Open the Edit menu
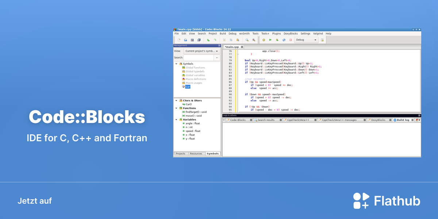The height and width of the screenshot is (219, 438). (184, 34)
